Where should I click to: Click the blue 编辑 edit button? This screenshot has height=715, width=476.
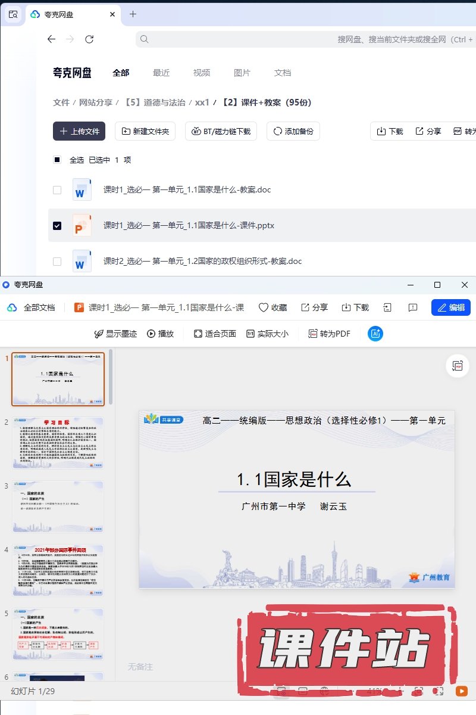[450, 307]
